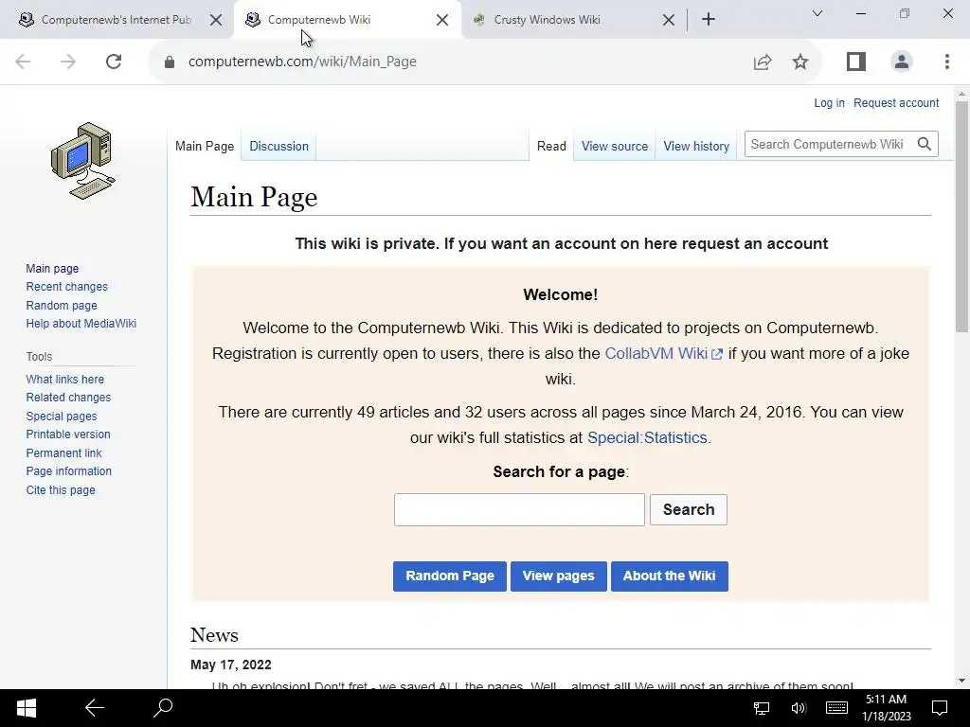
Task: Open the View history tab
Action: click(x=696, y=147)
